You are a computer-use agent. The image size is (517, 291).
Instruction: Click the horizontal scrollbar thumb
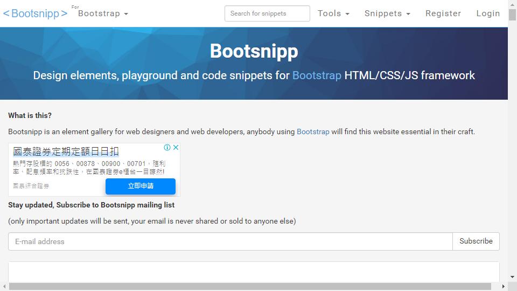point(250,286)
